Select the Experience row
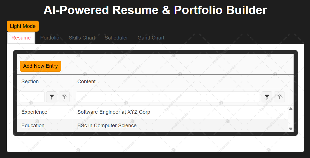The width and height of the screenshot is (310, 158). point(152,112)
